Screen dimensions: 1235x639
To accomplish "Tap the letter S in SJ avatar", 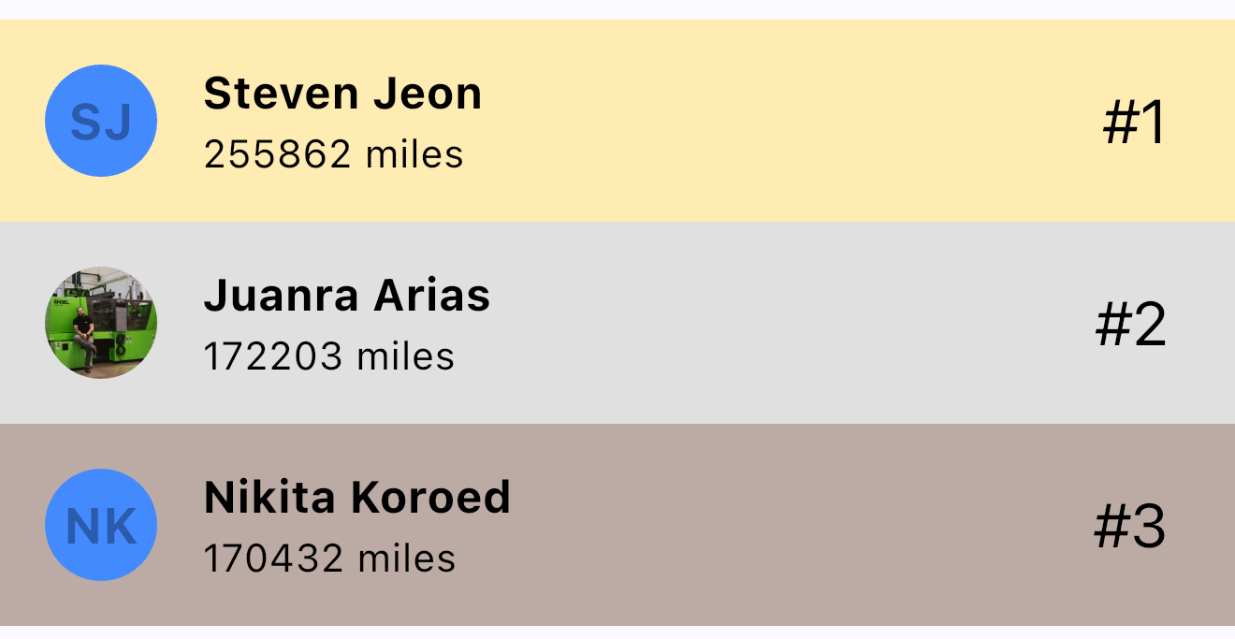I will click(86, 123).
